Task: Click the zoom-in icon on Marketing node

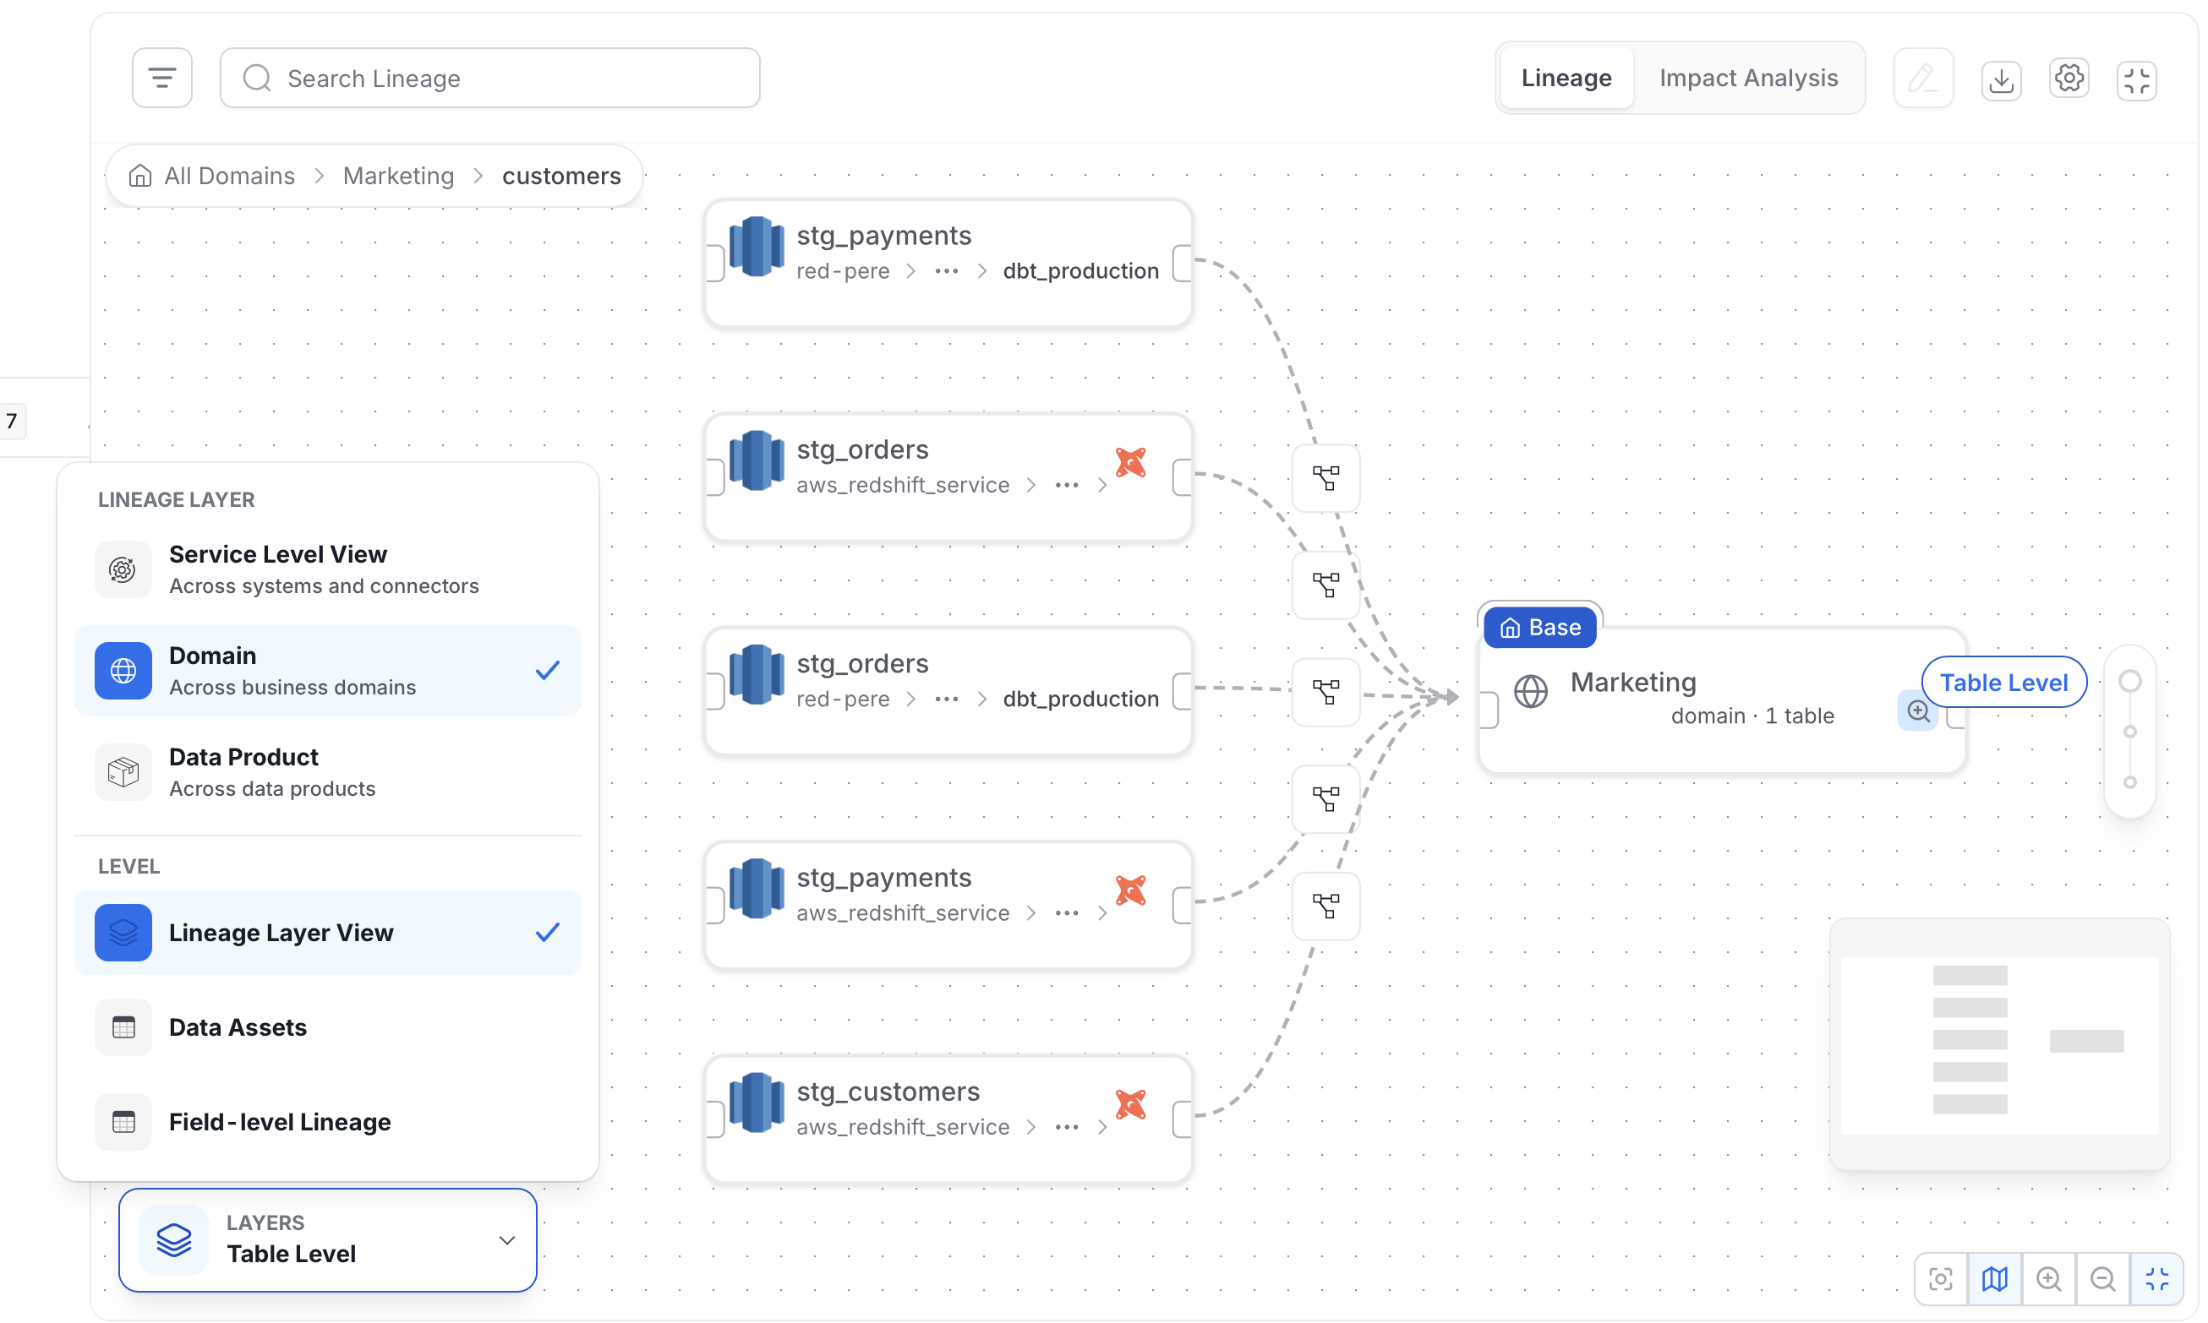Action: [1917, 710]
